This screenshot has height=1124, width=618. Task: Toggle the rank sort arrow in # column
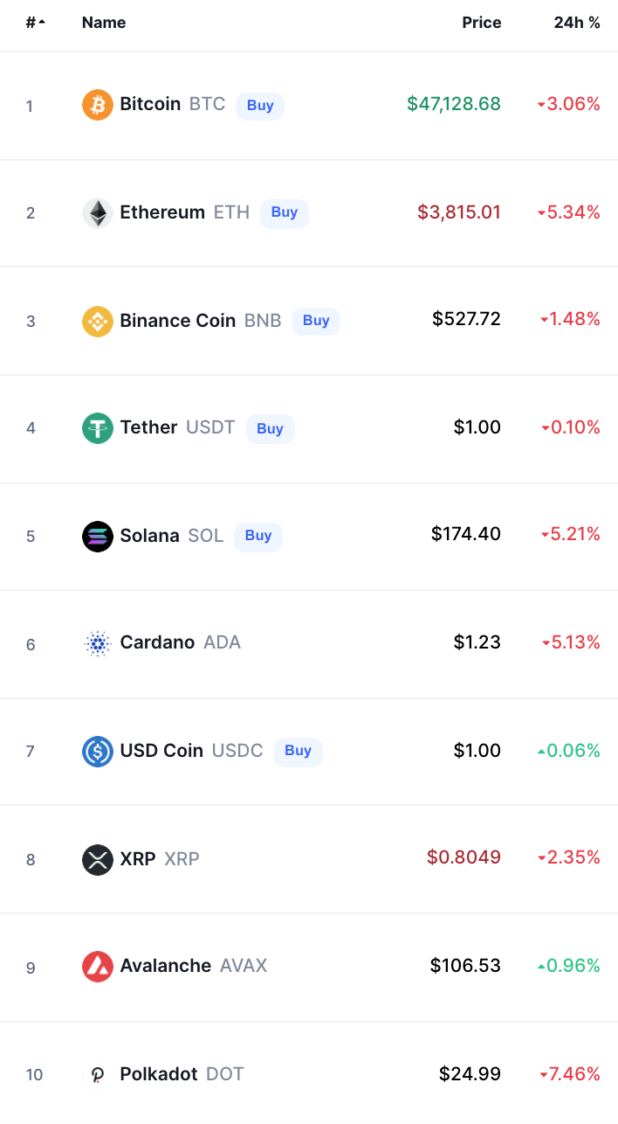(35, 23)
